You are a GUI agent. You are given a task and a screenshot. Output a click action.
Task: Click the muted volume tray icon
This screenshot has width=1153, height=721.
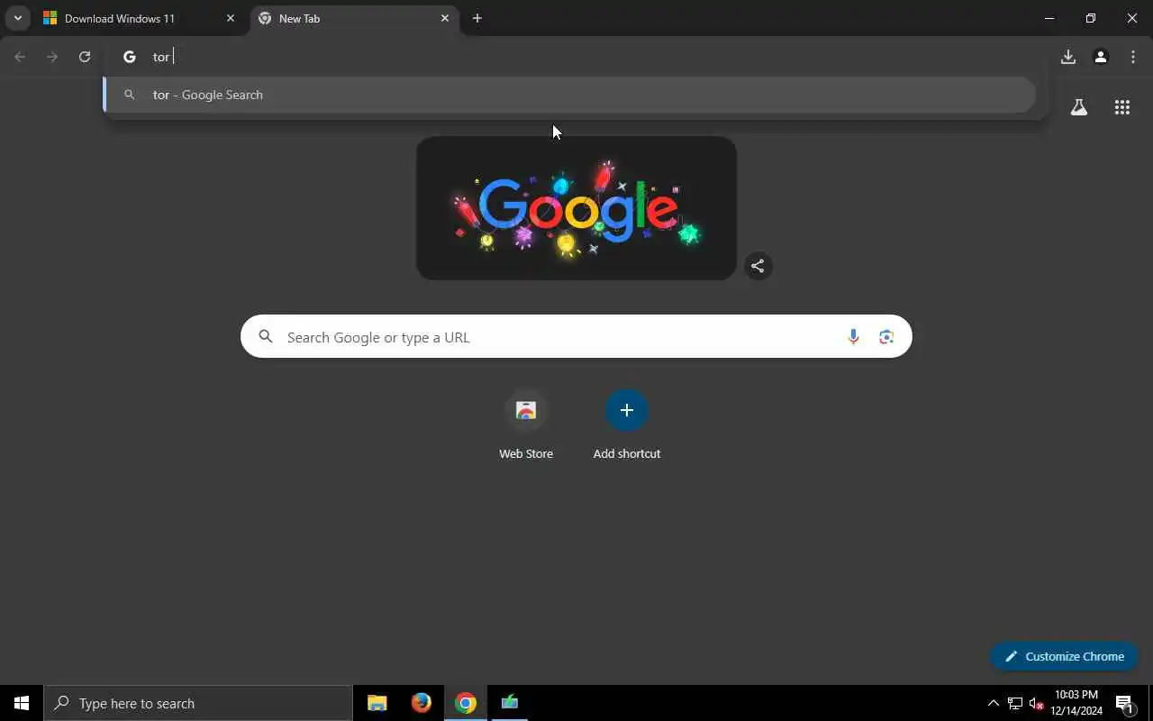[1037, 703]
